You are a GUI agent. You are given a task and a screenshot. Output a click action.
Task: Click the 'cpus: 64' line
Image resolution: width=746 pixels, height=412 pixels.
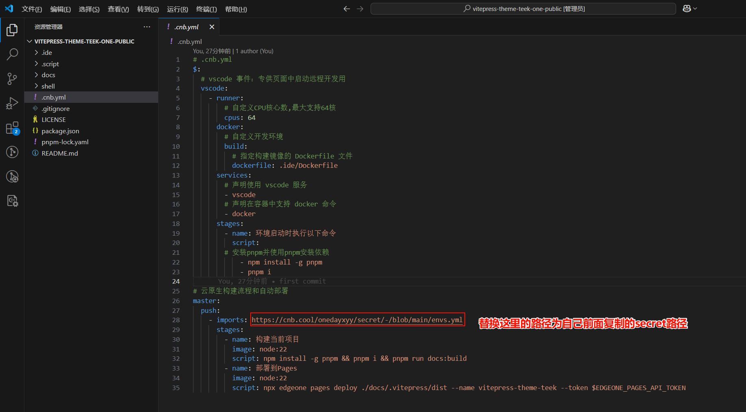(x=240, y=117)
